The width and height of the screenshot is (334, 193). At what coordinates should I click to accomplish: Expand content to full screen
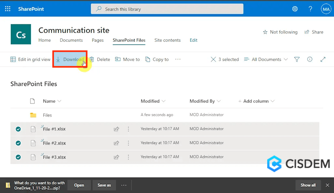click(x=323, y=59)
